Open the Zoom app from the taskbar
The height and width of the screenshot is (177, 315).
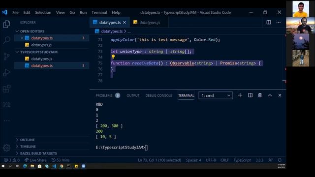coord(83,166)
